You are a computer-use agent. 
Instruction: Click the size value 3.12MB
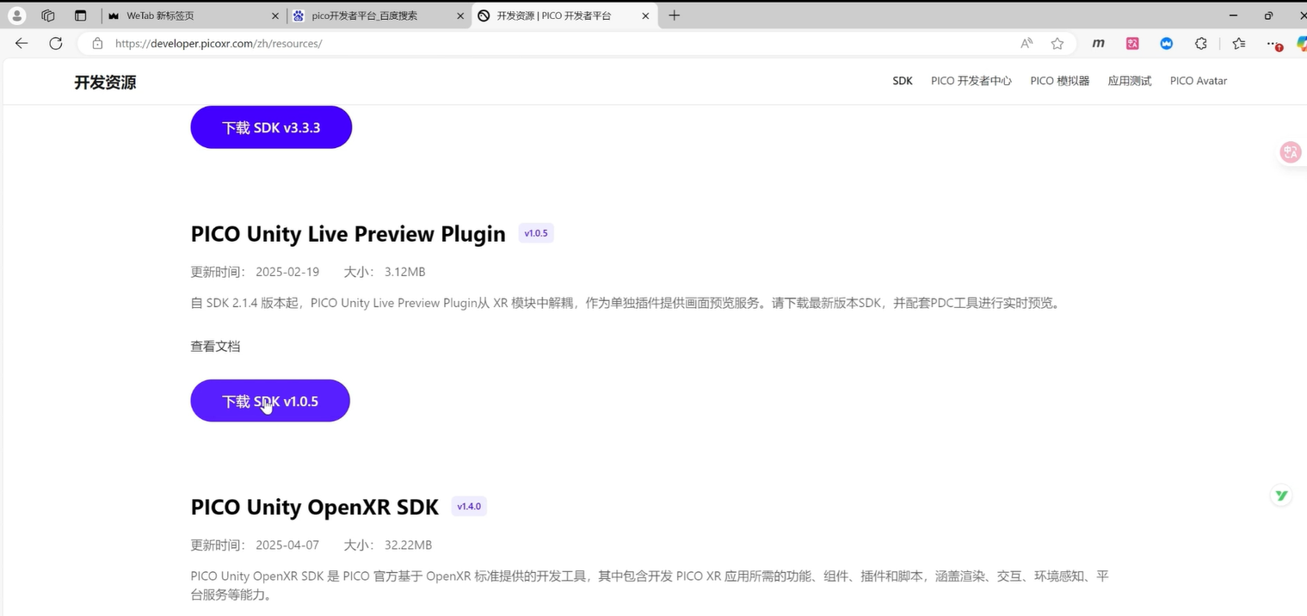404,272
